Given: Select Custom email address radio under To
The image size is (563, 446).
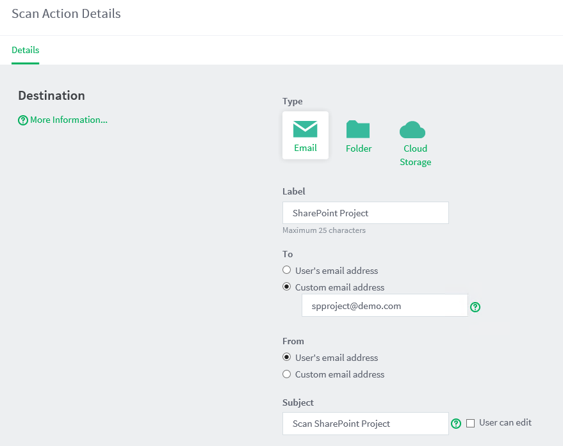Looking at the screenshot, I should (287, 287).
